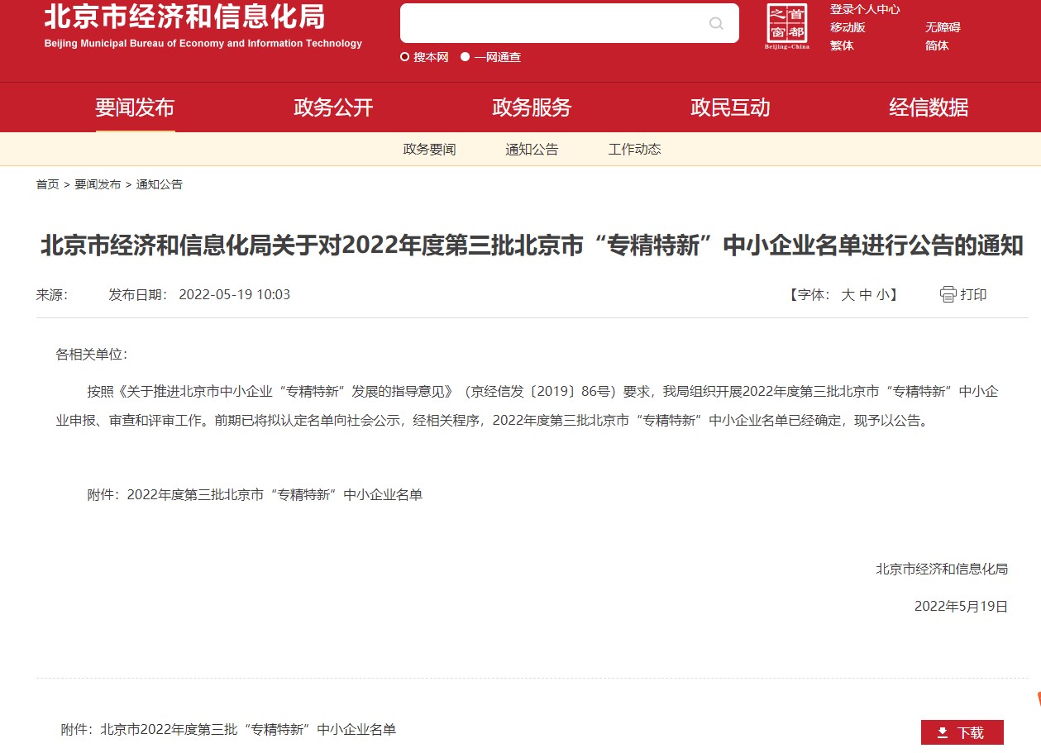This screenshot has width=1041, height=753.
Task: Click the printer icon
Action: [x=948, y=294]
